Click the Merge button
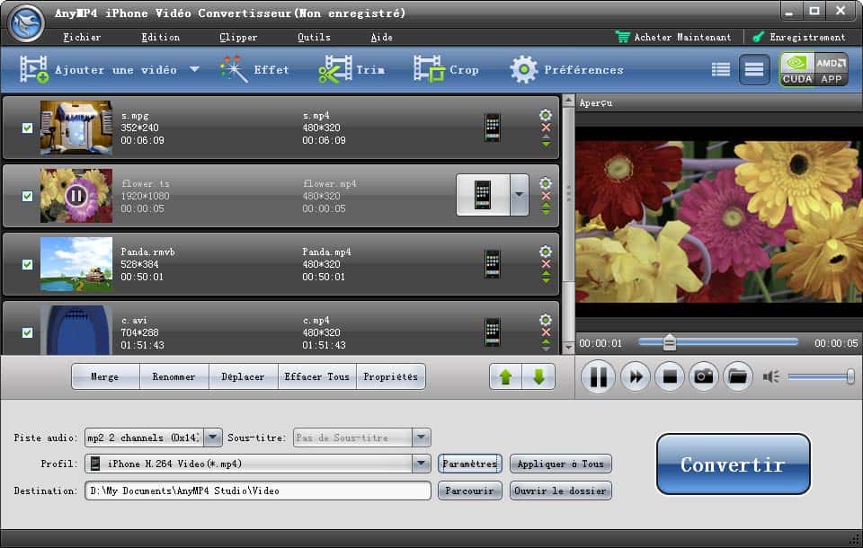 [105, 377]
